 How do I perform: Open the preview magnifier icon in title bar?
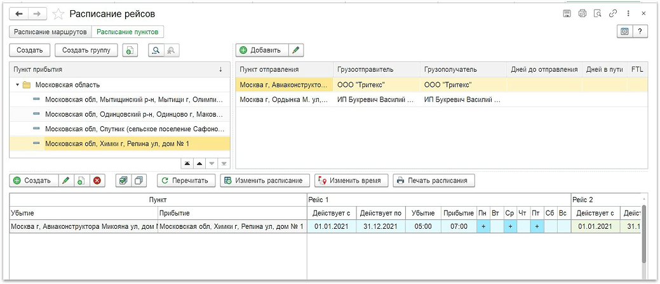pos(597,13)
